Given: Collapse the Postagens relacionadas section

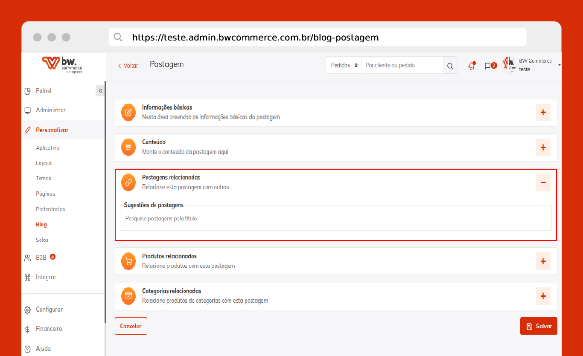Looking at the screenshot, I should (543, 182).
